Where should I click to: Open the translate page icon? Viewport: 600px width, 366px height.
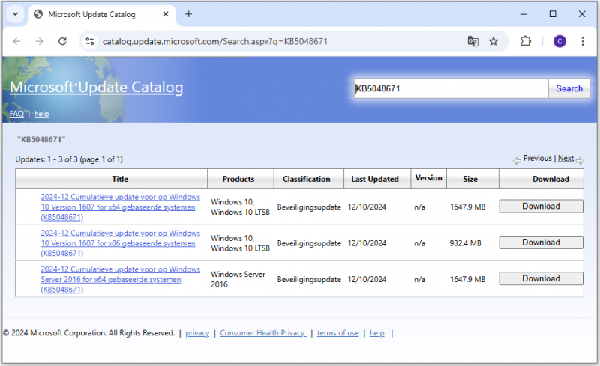(x=473, y=41)
